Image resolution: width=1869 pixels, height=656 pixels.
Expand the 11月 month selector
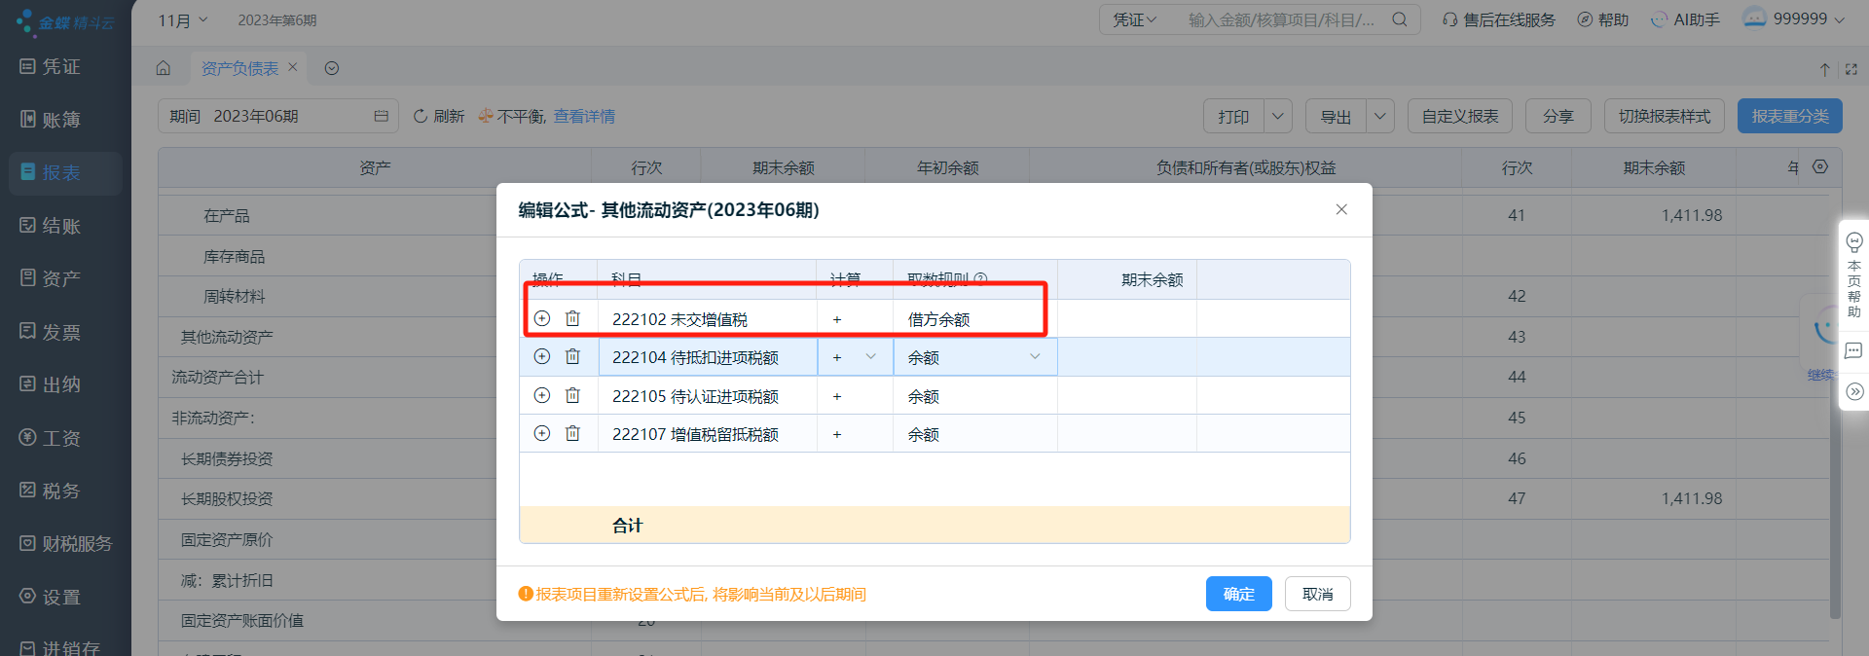[x=183, y=20]
